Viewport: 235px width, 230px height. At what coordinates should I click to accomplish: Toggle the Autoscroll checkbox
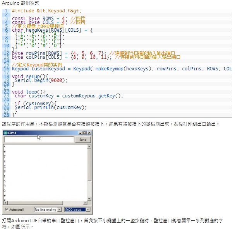7,210
